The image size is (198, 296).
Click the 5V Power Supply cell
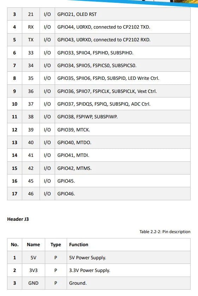point(128,257)
